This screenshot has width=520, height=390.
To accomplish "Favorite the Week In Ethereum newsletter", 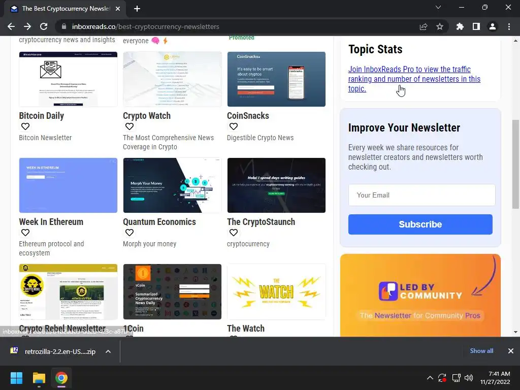I will click(x=25, y=233).
